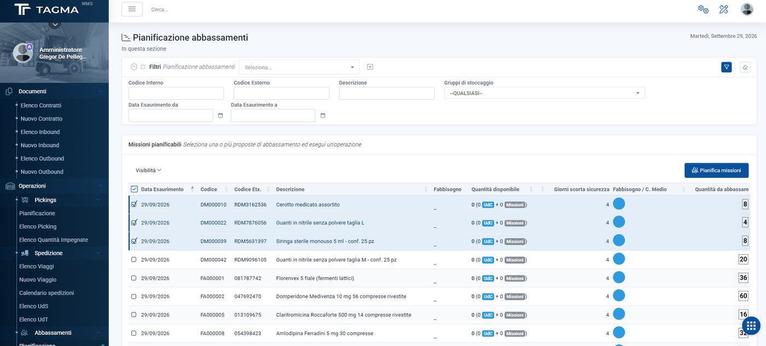Add filter with plus icon beside Seleziona

point(370,67)
